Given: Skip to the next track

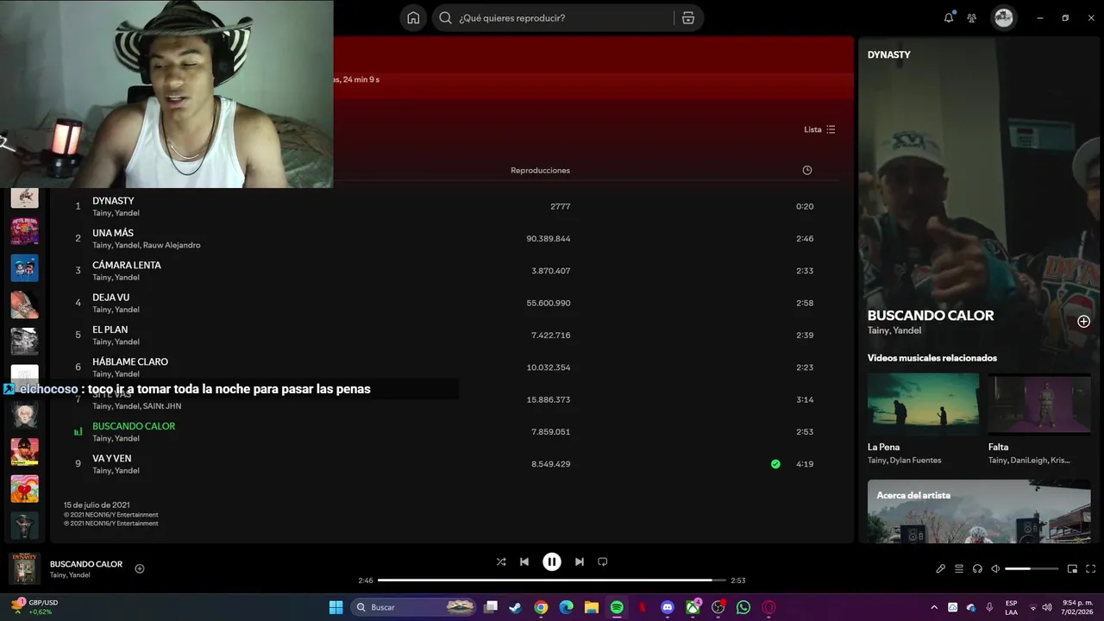Looking at the screenshot, I should 580,561.
